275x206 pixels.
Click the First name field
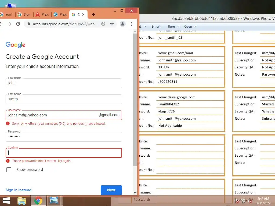pyautogui.click(x=64, y=83)
